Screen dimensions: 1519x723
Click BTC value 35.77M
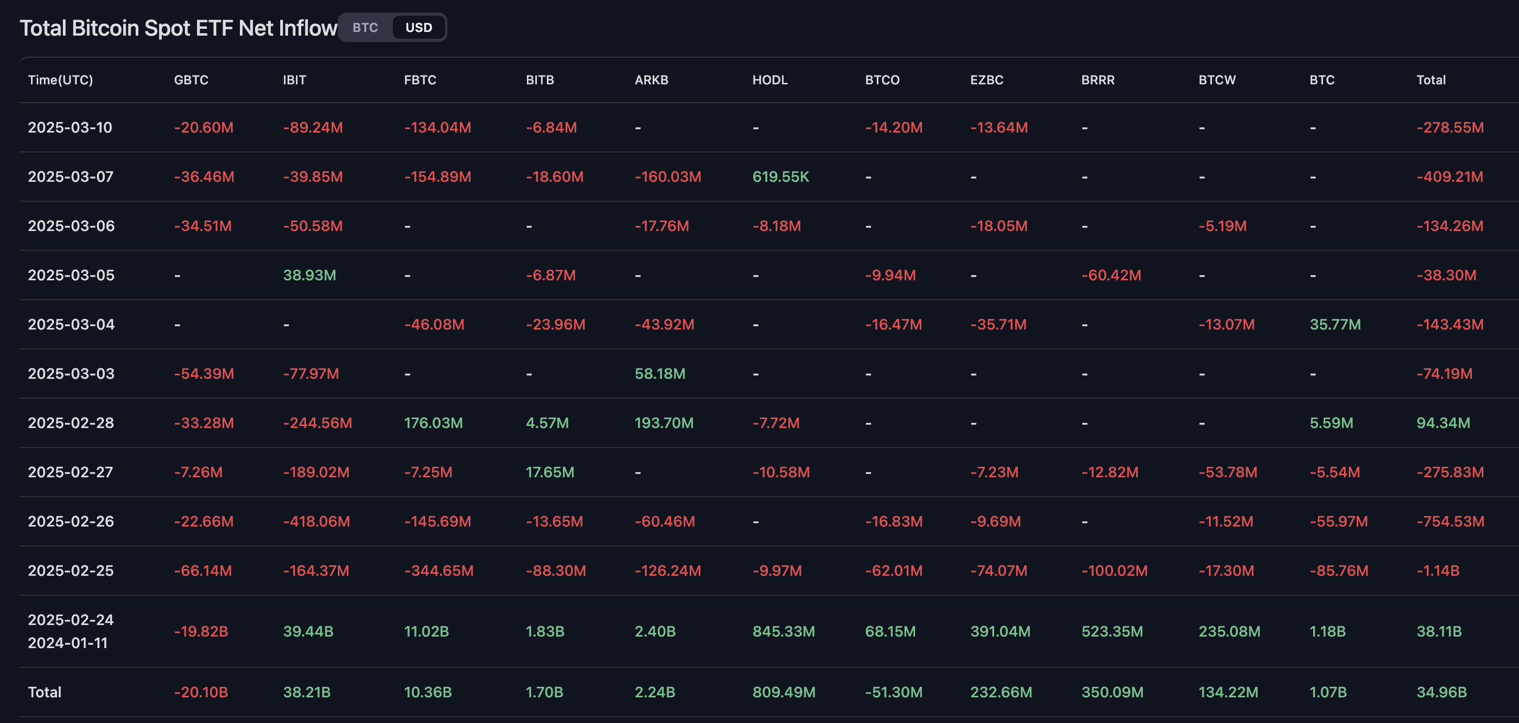pyautogui.click(x=1335, y=324)
